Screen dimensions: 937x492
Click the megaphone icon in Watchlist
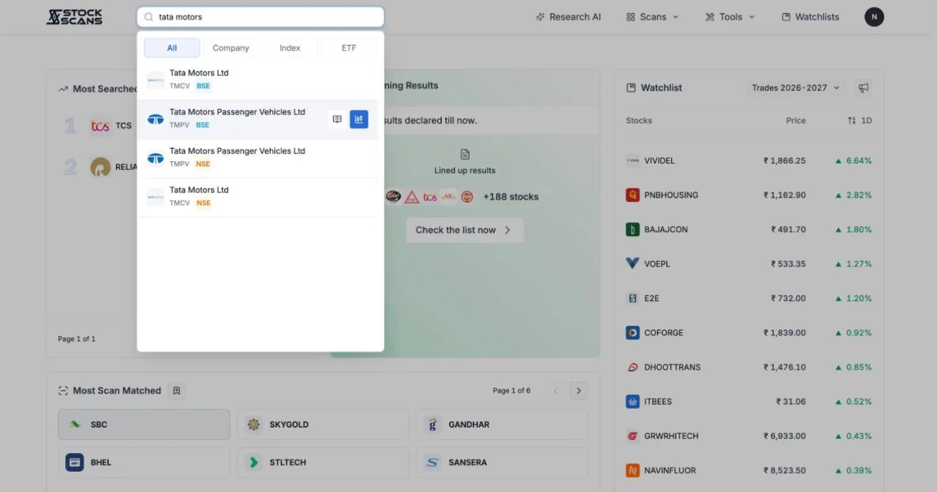point(863,88)
